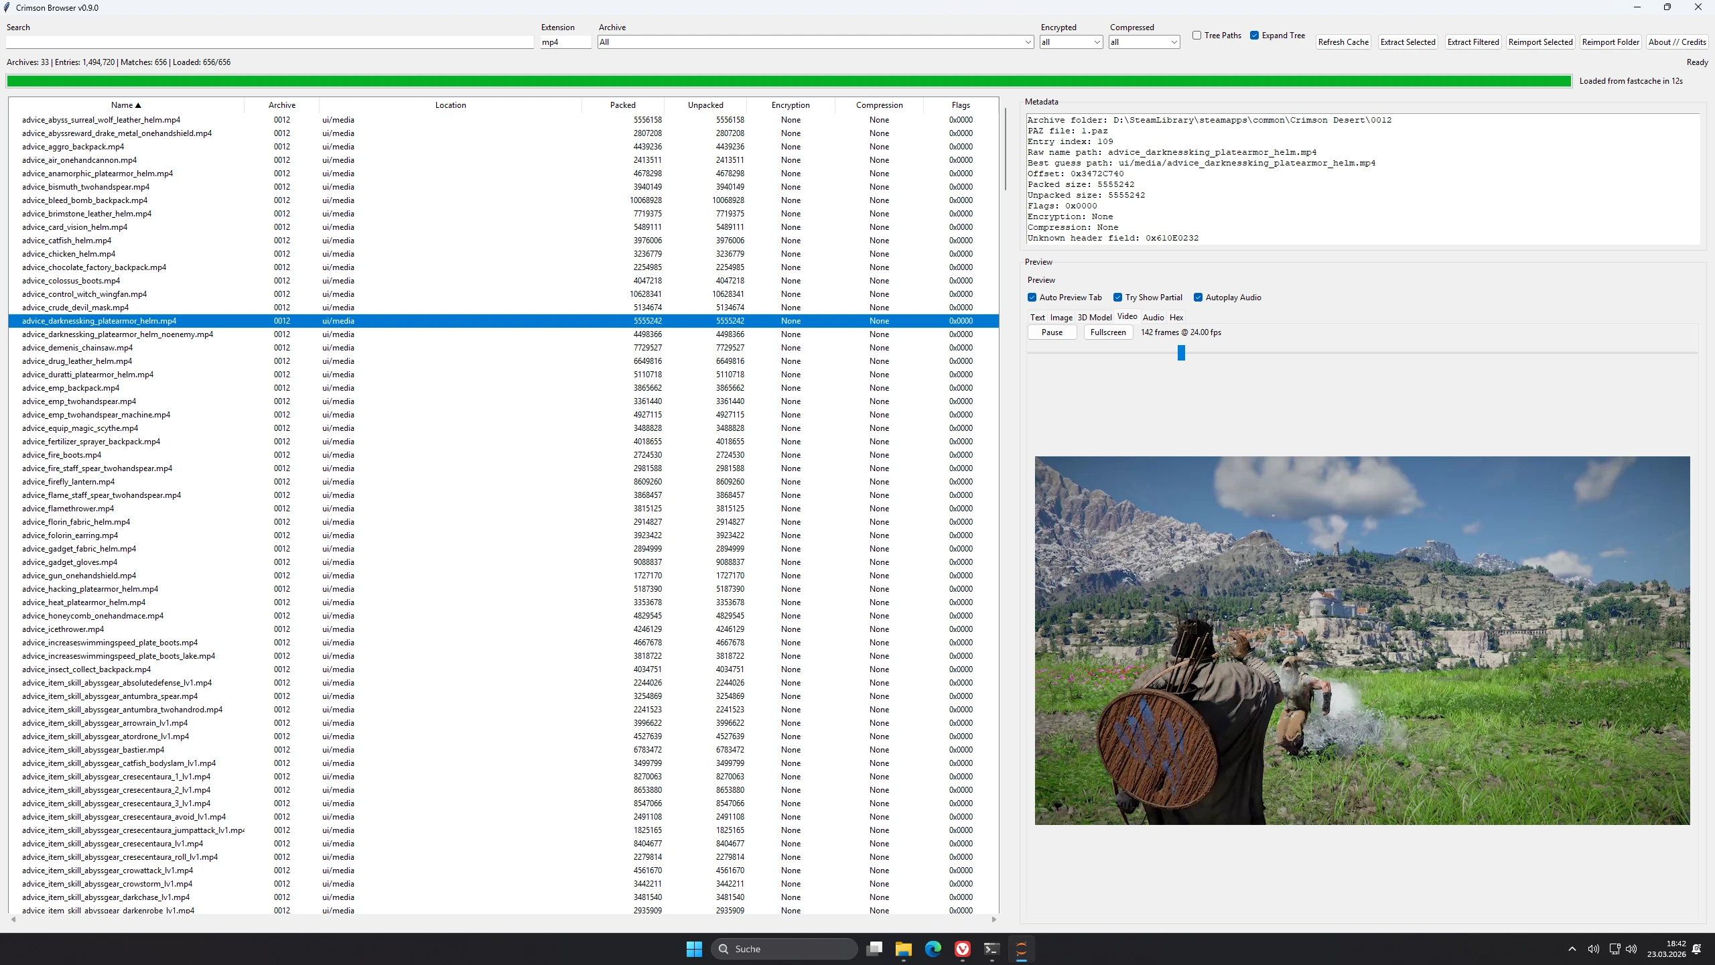
Task: Enable the Tree Paths checkbox
Action: (1197, 36)
